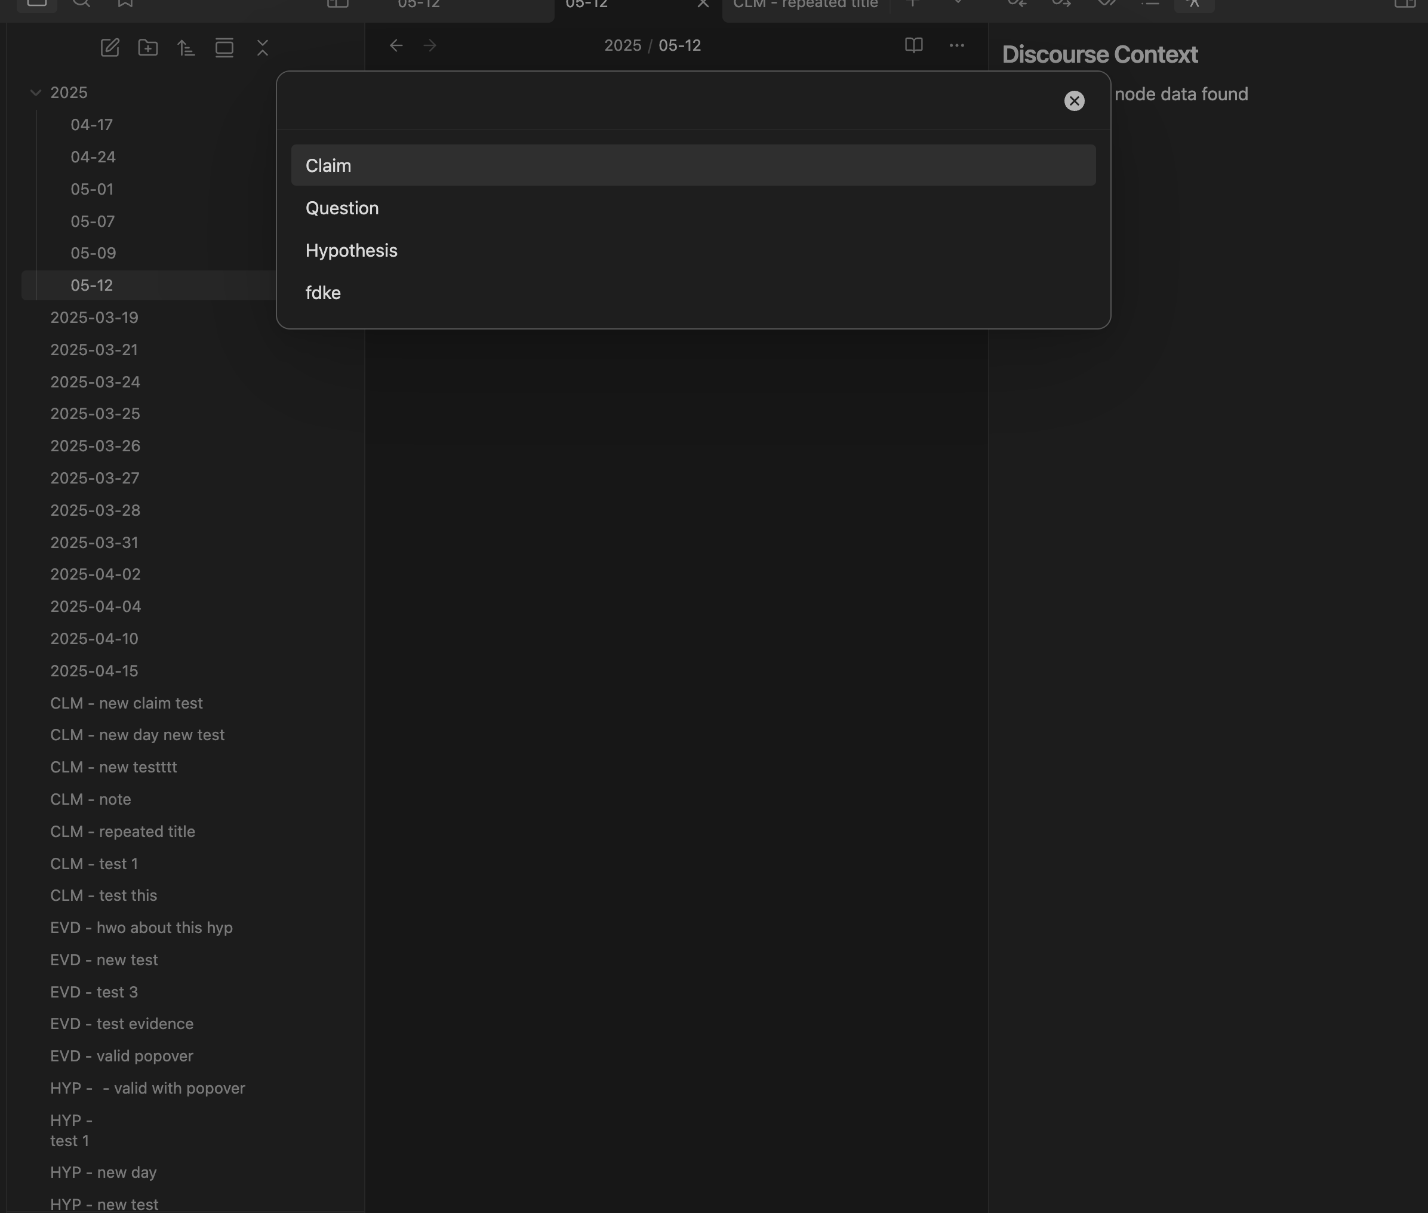Open EVD - valid popover note
This screenshot has height=1213, width=1428.
click(122, 1055)
